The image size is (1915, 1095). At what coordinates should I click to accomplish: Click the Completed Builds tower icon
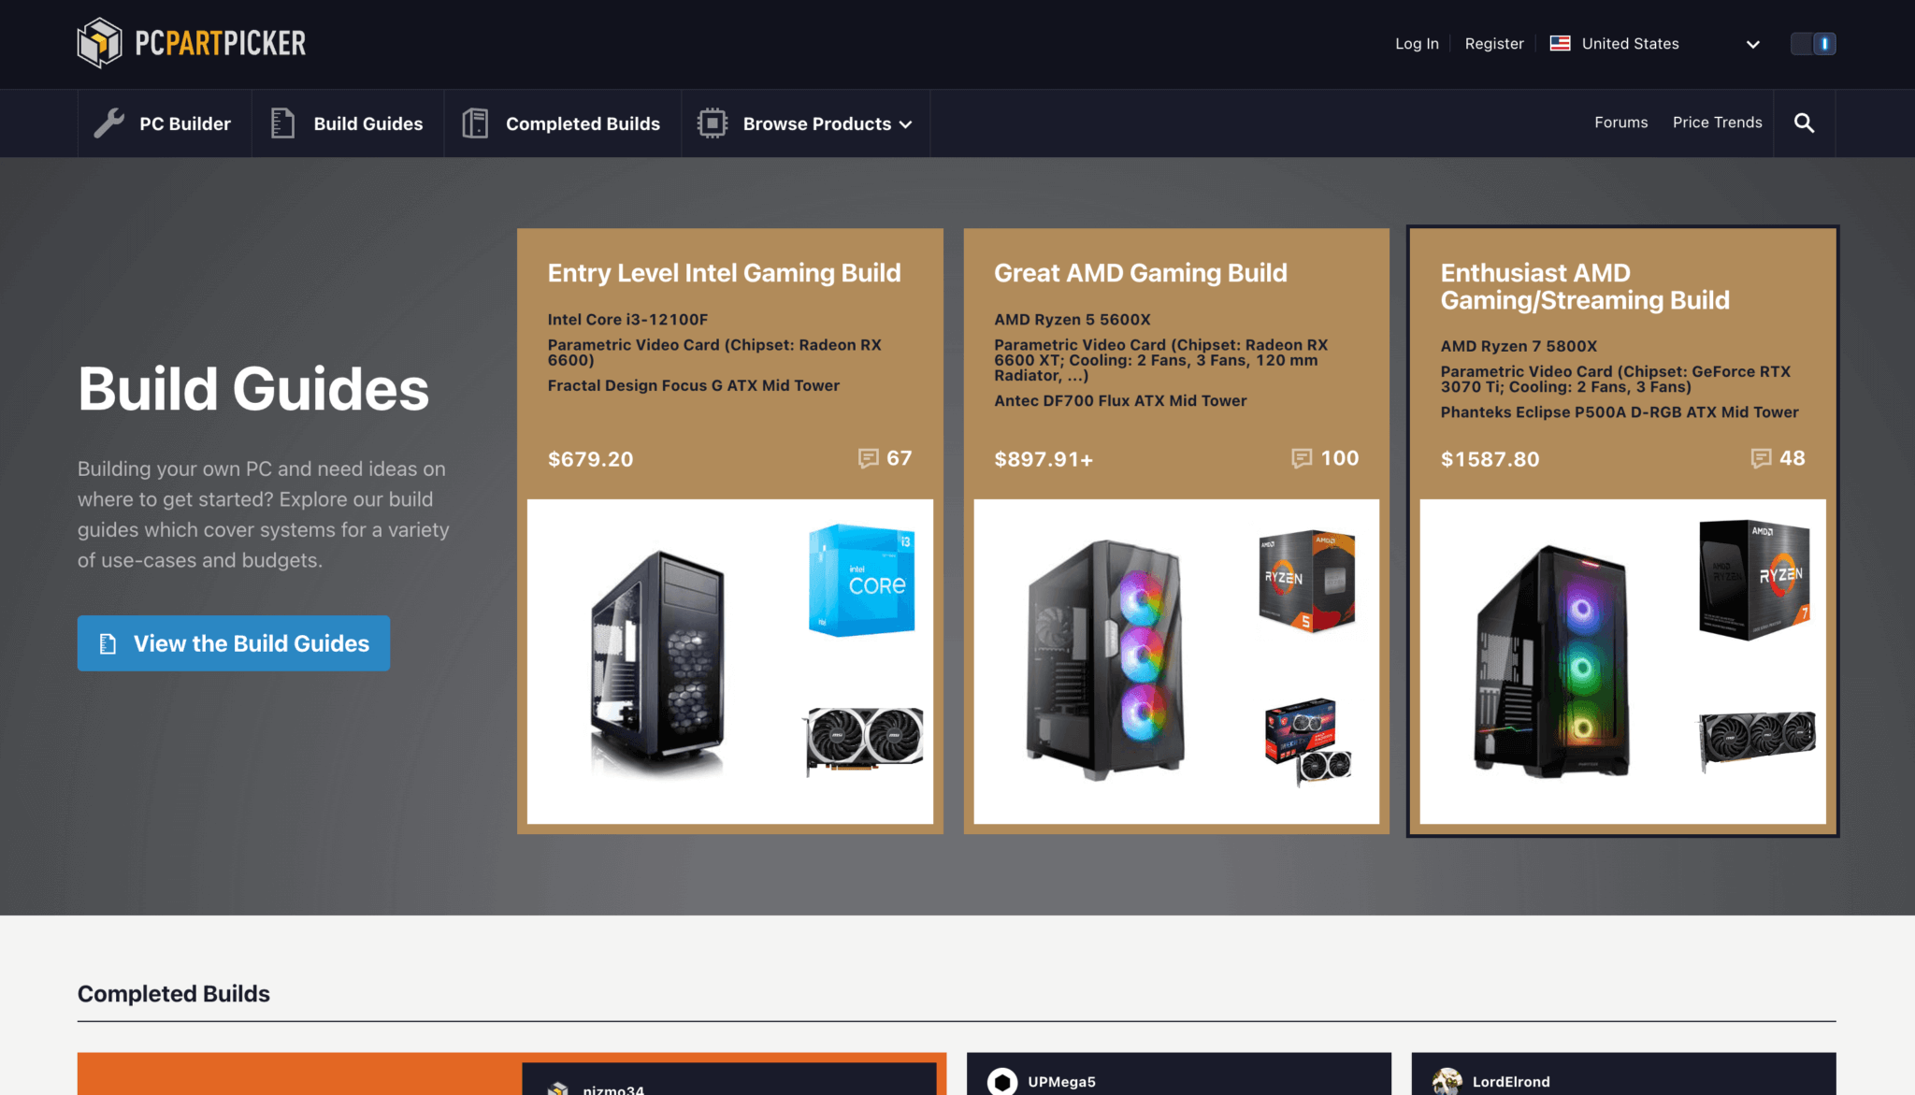pyautogui.click(x=475, y=122)
